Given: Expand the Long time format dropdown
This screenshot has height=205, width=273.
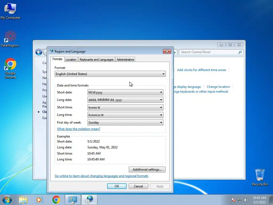Looking at the screenshot, I should pos(125,115).
